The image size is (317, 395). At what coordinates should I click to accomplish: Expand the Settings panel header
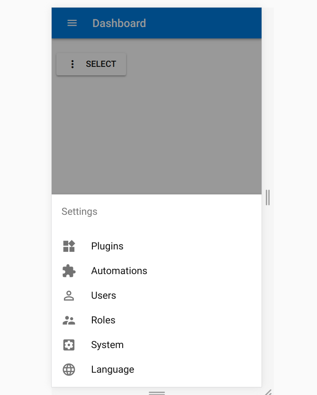pyautogui.click(x=79, y=211)
